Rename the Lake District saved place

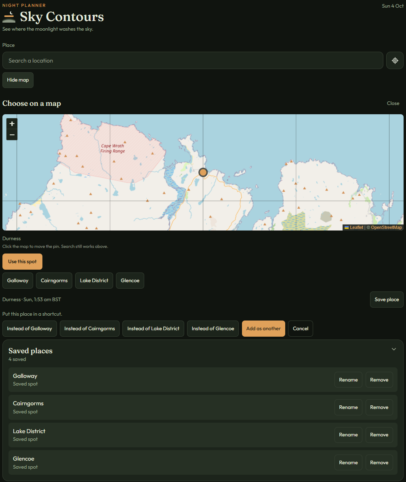point(348,435)
